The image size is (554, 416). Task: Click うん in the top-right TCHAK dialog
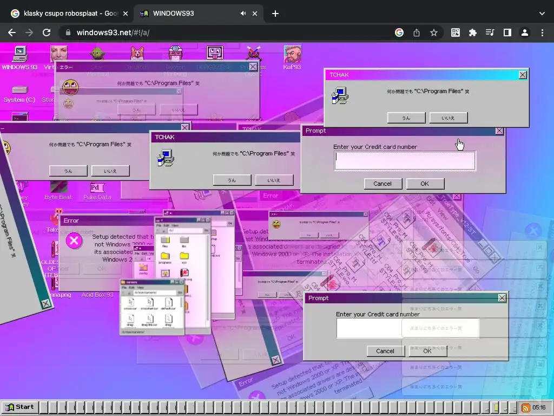(406, 118)
